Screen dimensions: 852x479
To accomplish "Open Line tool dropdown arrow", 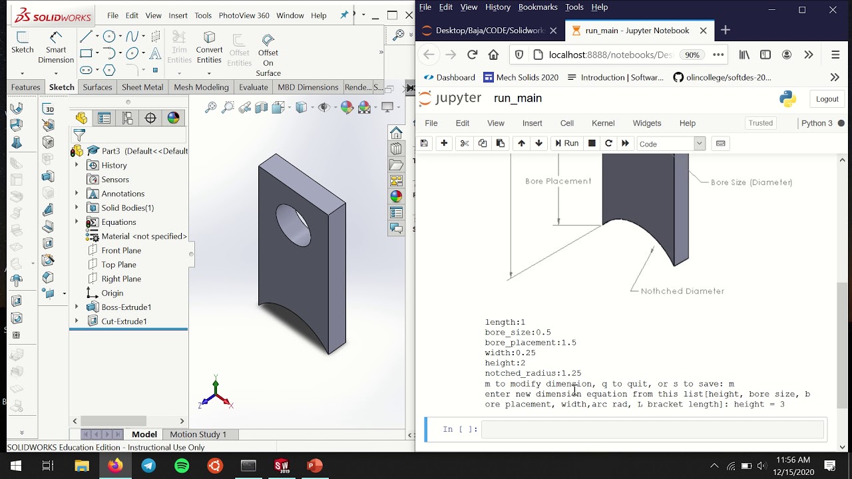I will 97,37.
